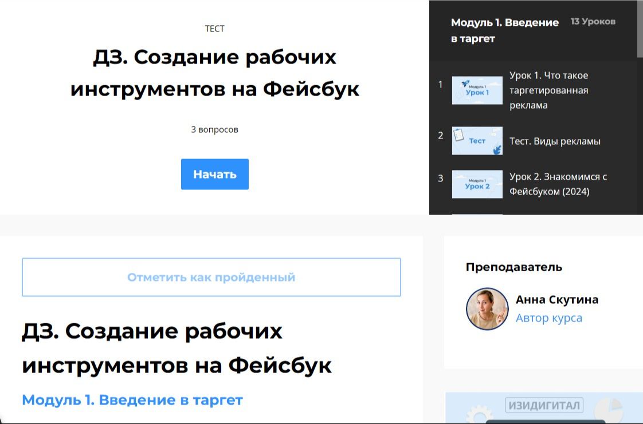The height and width of the screenshot is (424, 643).
Task: Select the Тест thumbnail in sidebar
Action: pos(477,141)
